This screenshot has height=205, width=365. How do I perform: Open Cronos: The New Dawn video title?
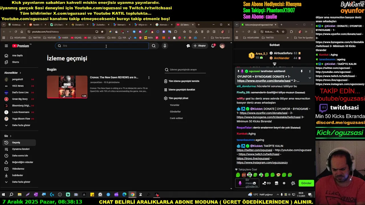coord(114,77)
